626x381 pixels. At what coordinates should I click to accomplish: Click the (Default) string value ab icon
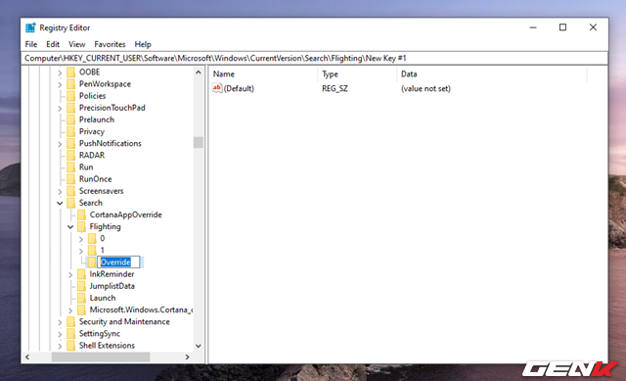217,88
